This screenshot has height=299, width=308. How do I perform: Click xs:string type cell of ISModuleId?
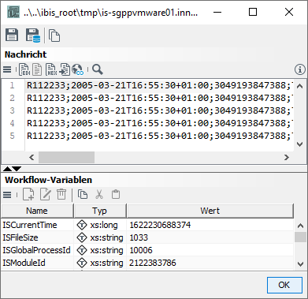100,263
